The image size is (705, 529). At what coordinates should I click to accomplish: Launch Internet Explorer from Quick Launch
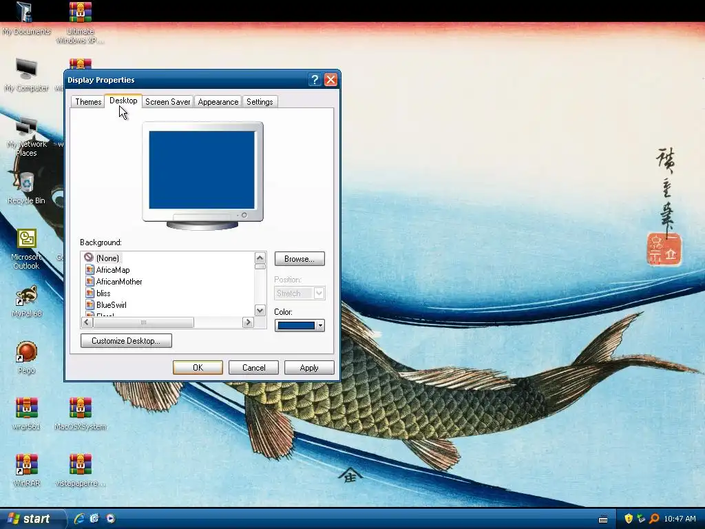79,518
